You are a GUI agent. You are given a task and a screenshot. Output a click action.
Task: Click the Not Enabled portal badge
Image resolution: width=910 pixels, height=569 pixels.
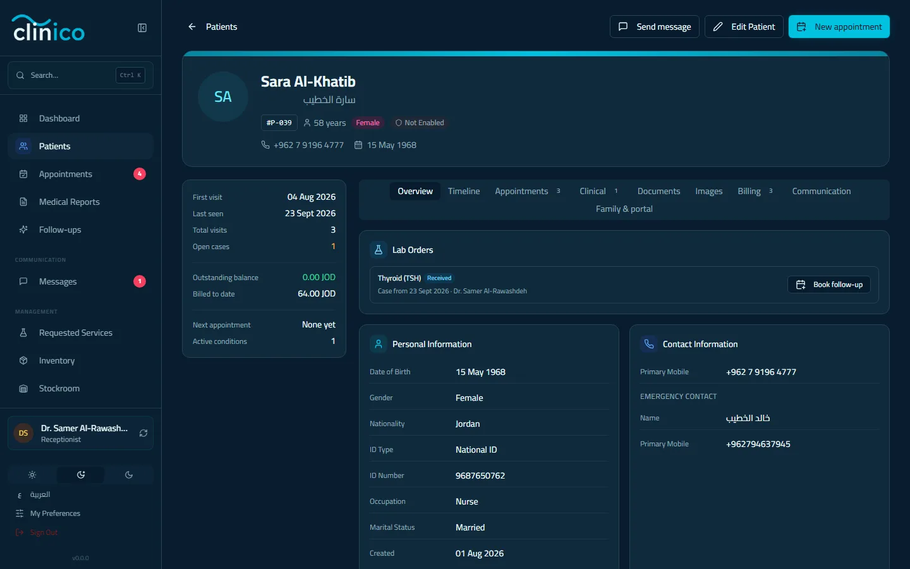pyautogui.click(x=420, y=123)
